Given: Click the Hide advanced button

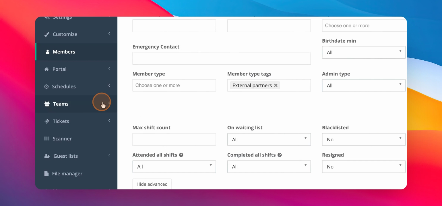Looking at the screenshot, I should coord(152,184).
